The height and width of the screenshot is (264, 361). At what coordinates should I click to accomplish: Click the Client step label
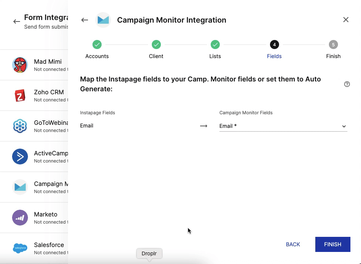(156, 56)
